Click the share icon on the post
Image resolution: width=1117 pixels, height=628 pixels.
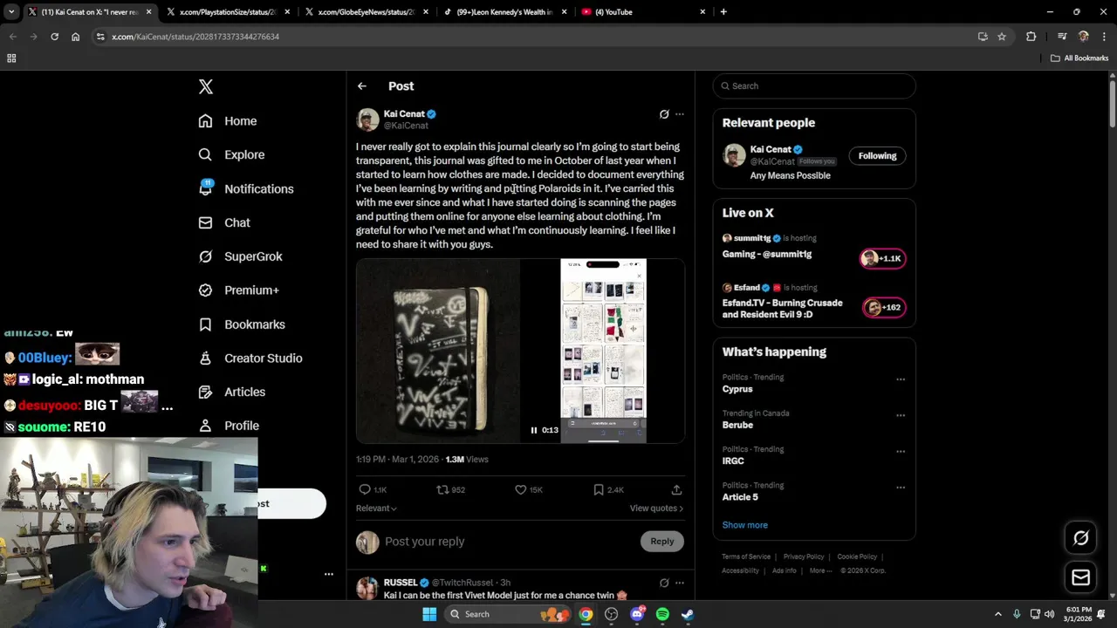pyautogui.click(x=676, y=489)
